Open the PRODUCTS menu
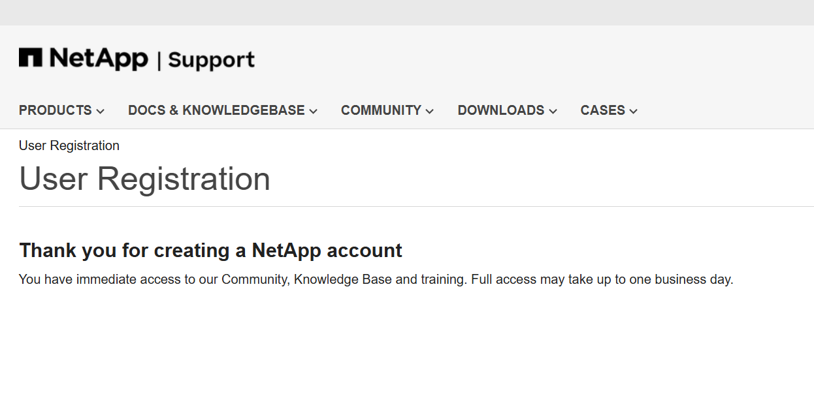 click(56, 110)
